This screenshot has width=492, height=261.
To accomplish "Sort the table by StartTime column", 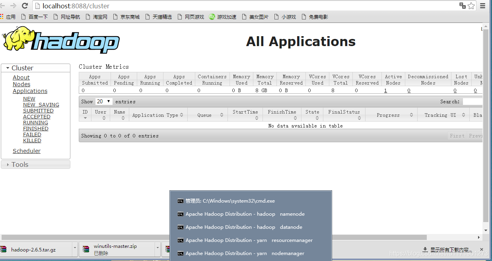I will click(x=245, y=115).
